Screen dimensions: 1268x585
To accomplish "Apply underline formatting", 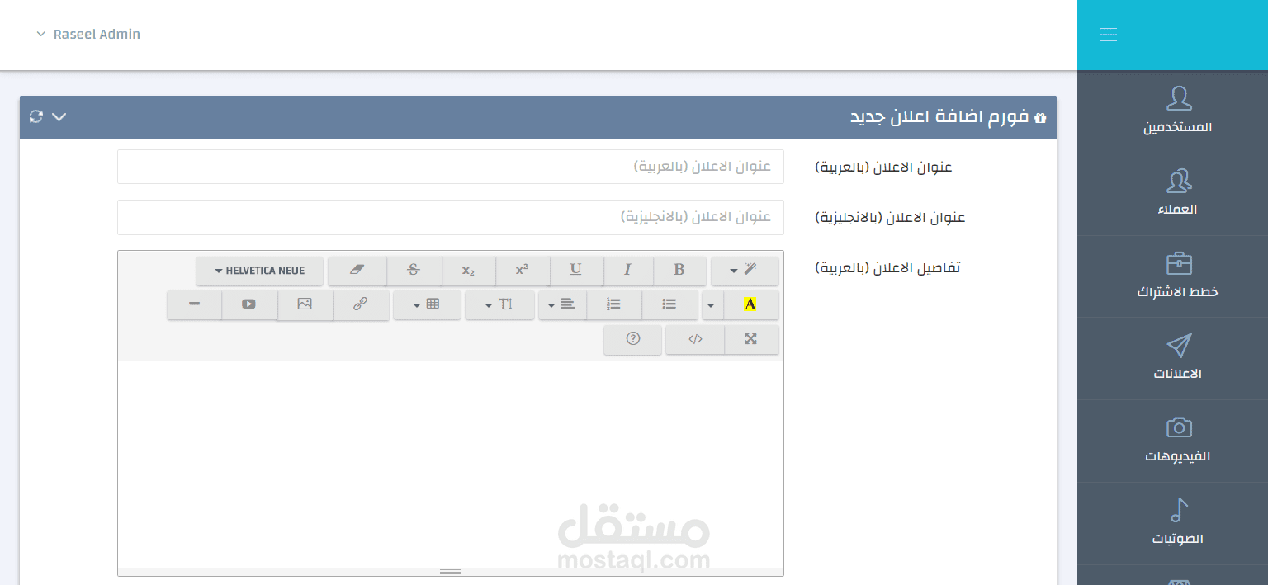I will click(575, 270).
